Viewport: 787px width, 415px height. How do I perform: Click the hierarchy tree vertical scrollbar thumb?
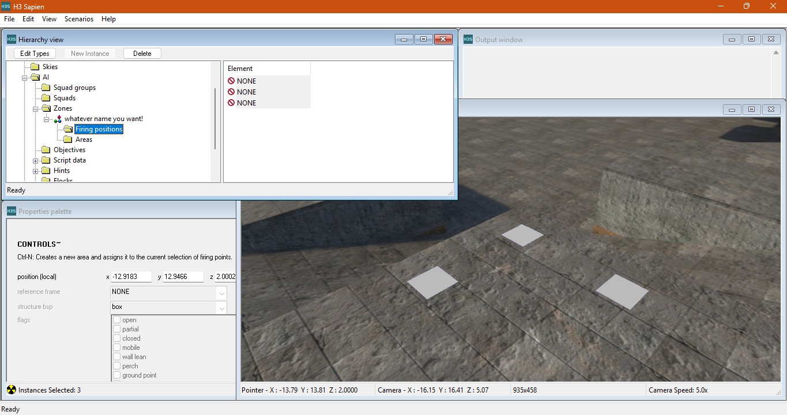pos(216,118)
